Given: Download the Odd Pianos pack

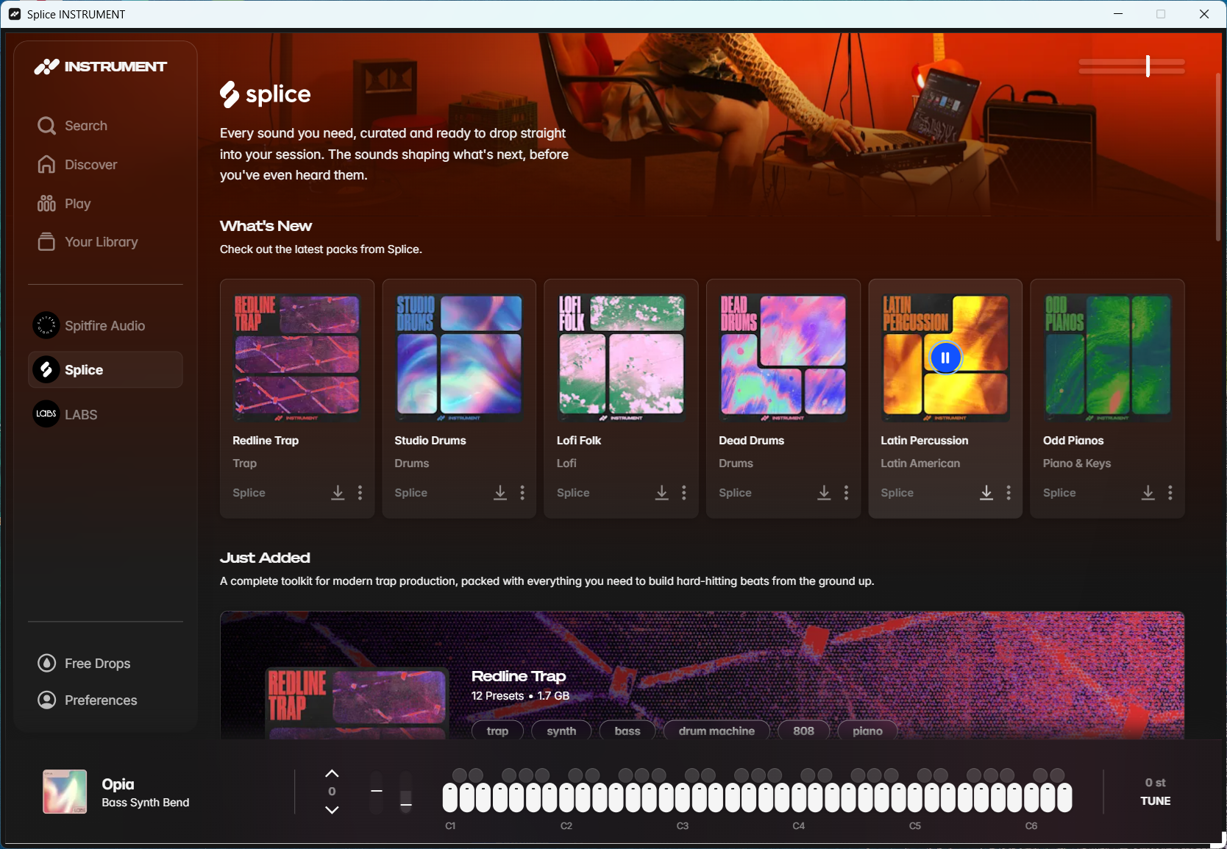Looking at the screenshot, I should point(1148,493).
